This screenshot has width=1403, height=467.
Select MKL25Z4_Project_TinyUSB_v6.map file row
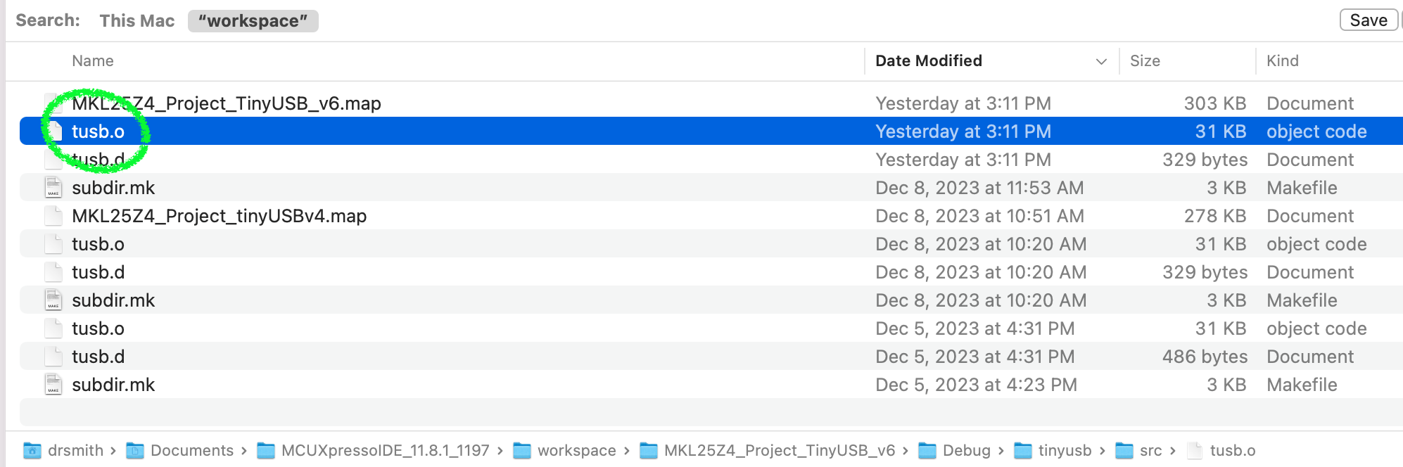227,103
